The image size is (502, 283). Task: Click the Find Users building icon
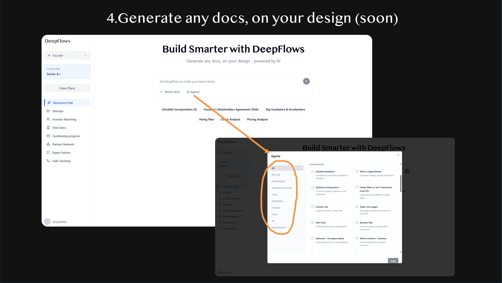point(48,127)
